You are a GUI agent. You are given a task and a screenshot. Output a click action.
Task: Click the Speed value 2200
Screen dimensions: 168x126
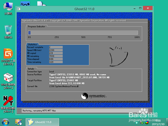click(56, 50)
